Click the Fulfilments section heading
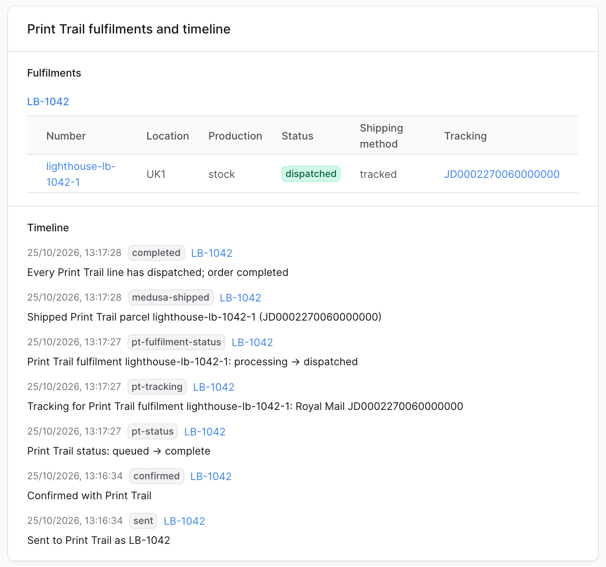This screenshot has height=567, width=606. pos(54,73)
